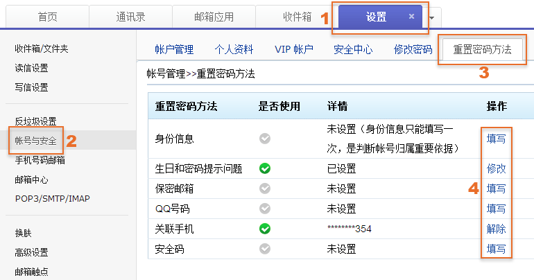Image resolution: width=534 pixels, height=280 pixels.
Task: Select 帐号与安全 in the sidebar
Action: coord(36,141)
